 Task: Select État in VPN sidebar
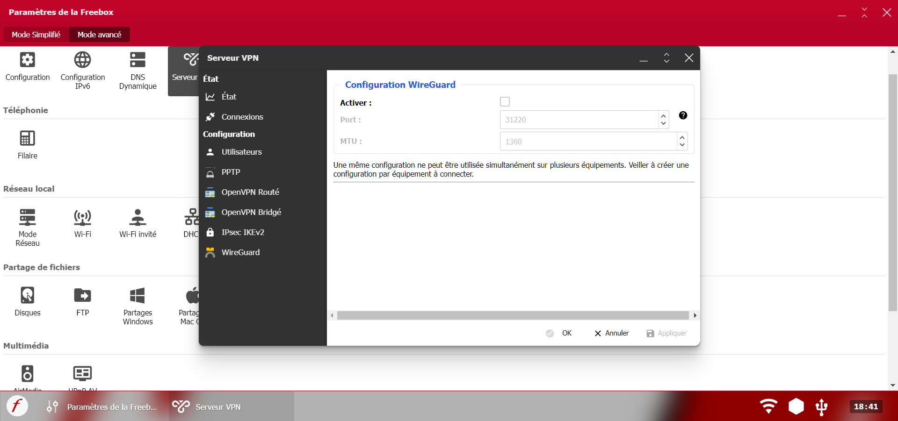[263, 97]
